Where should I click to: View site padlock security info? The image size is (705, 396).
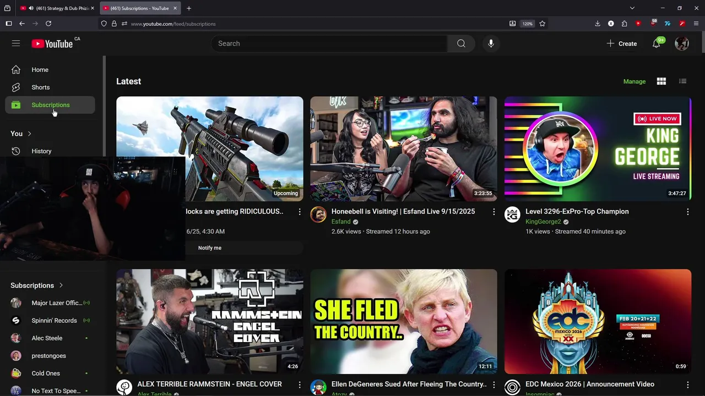[114, 24]
